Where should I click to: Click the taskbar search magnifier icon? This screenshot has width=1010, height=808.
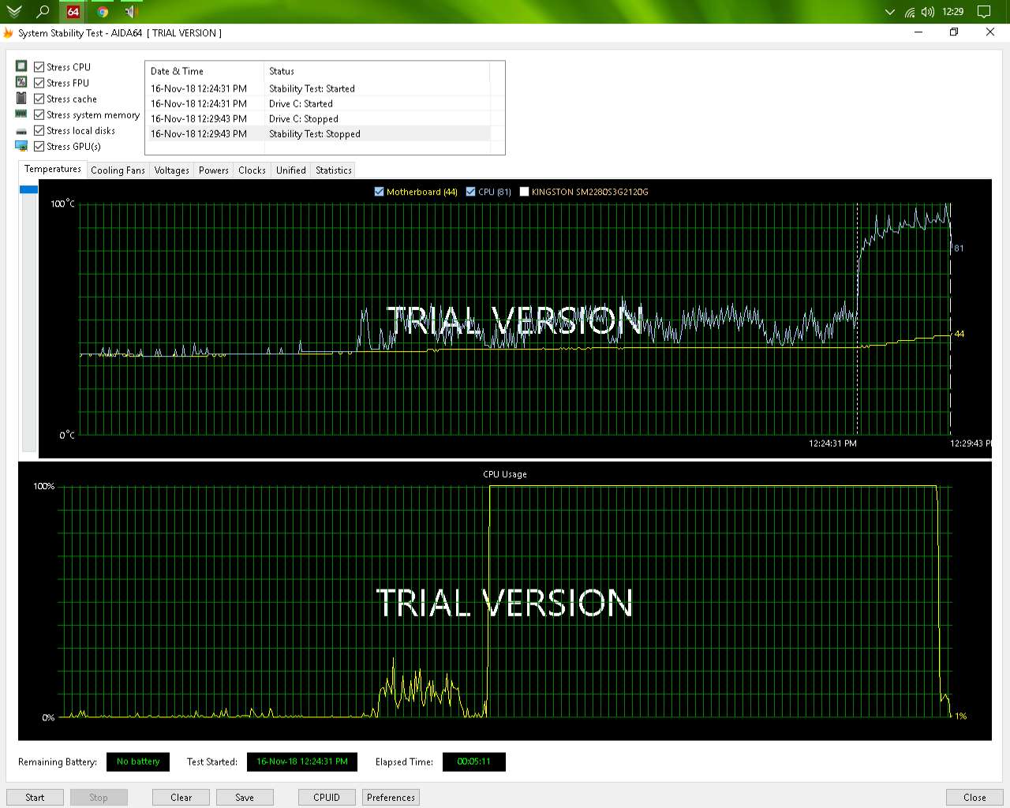click(x=43, y=12)
